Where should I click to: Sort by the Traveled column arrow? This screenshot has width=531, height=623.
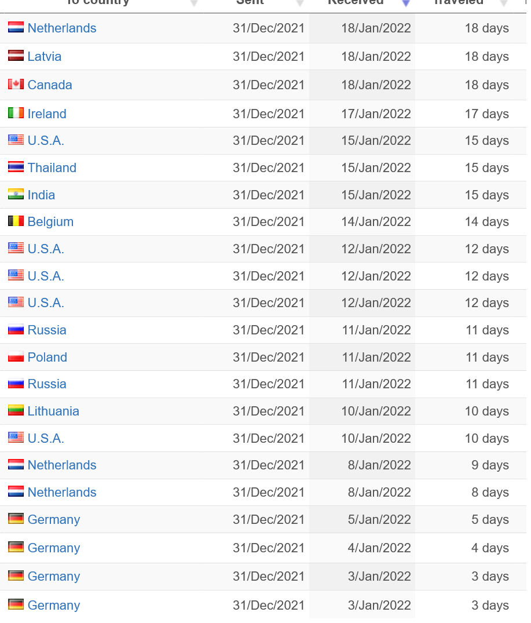coord(504,3)
